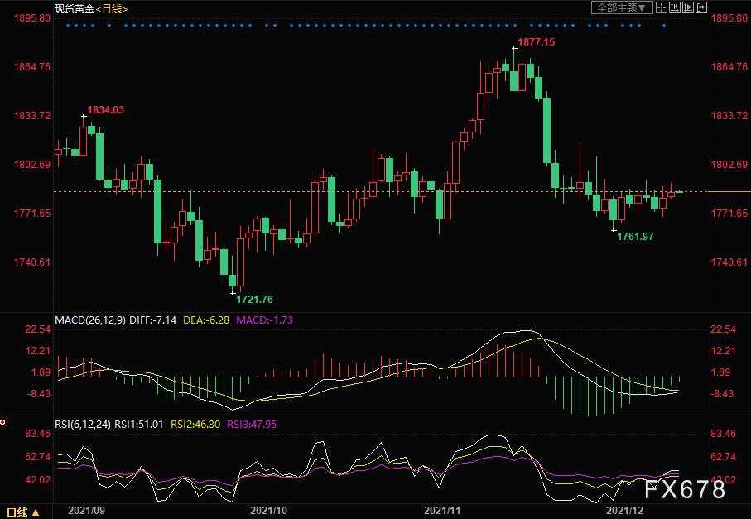Screen dimensions: 751x519
Task: Select the RSI2:46.30 value
Action: (195, 424)
